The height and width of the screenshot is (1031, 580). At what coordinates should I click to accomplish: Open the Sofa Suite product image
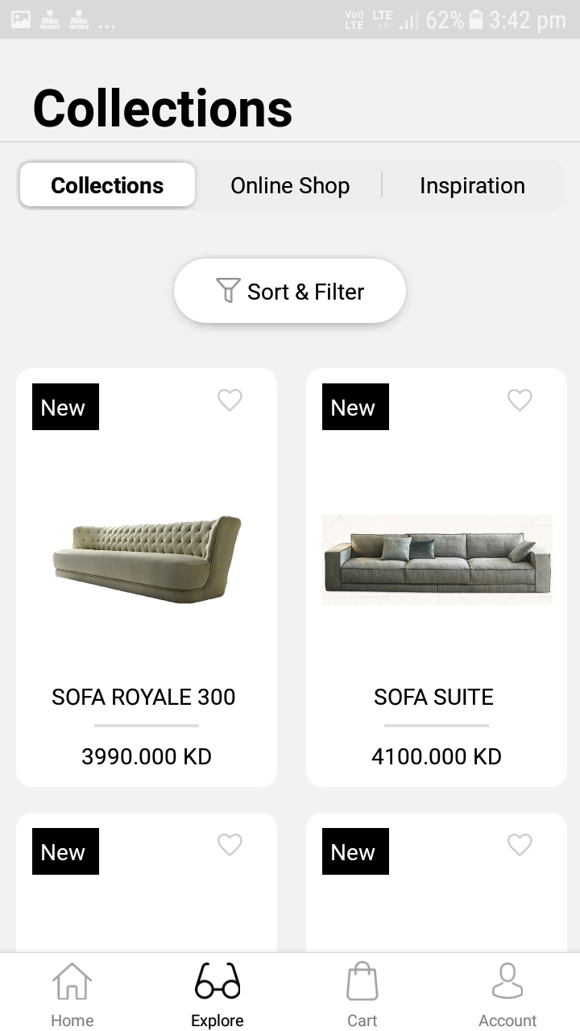click(x=437, y=559)
